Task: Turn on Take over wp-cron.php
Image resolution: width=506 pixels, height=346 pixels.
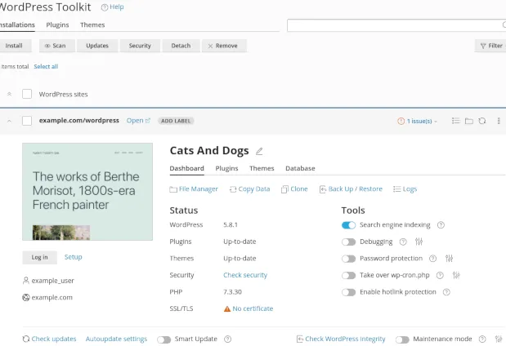Action: point(348,275)
